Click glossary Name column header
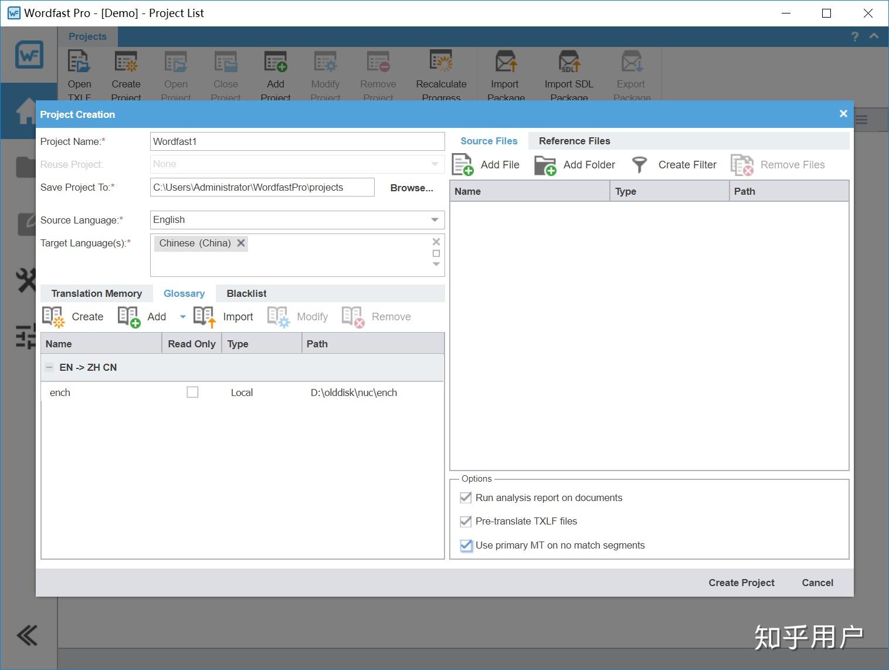The width and height of the screenshot is (889, 670). [101, 344]
